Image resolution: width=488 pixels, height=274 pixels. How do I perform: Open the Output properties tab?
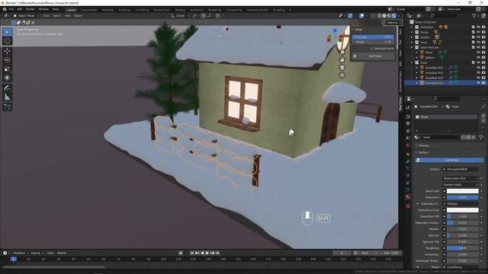[408, 124]
